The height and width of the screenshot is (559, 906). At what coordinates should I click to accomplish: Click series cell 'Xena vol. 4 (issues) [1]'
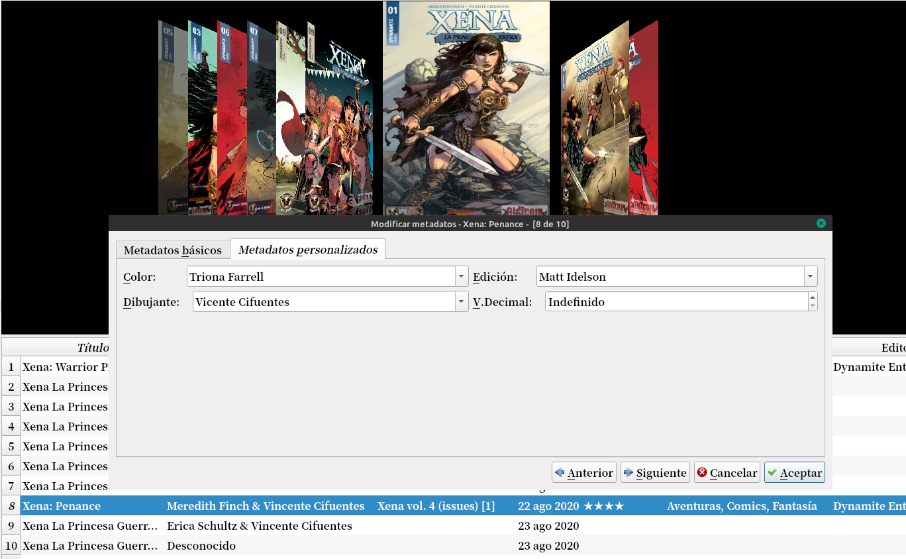(x=436, y=506)
